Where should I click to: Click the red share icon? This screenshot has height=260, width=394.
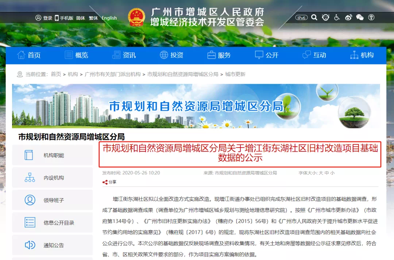pyautogui.click(x=105, y=182)
